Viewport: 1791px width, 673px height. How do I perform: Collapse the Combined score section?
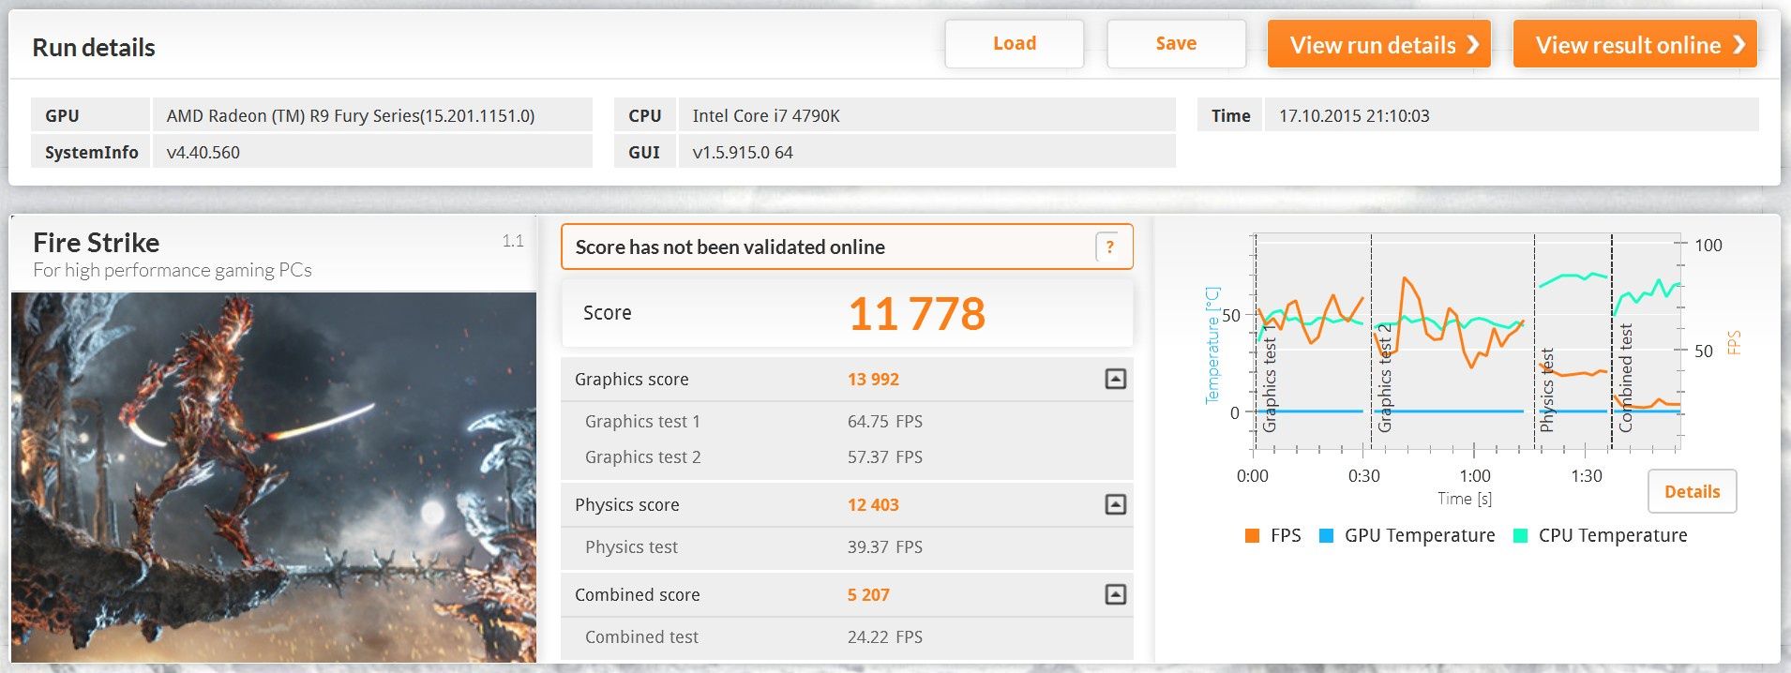(x=1115, y=595)
